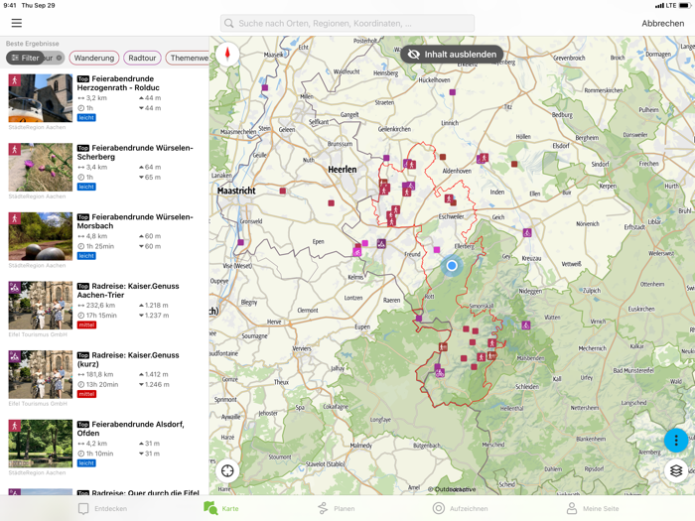Click the Eschweiler label on map
This screenshot has width=695, height=521.
pos(451,216)
